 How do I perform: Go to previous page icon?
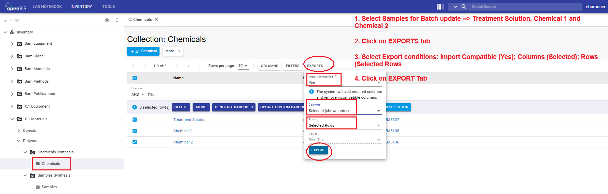145,66
